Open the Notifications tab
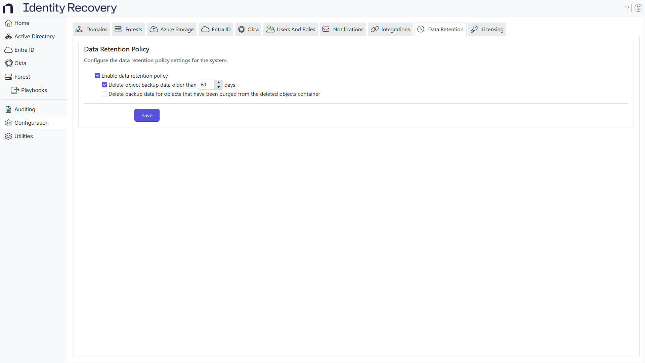The width and height of the screenshot is (645, 363). tap(343, 29)
